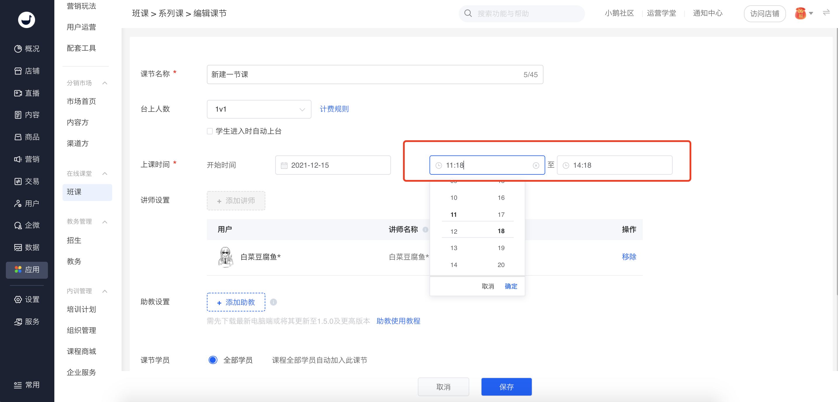
Task: Collapse the 分销市场 menu group
Action: tap(104, 83)
